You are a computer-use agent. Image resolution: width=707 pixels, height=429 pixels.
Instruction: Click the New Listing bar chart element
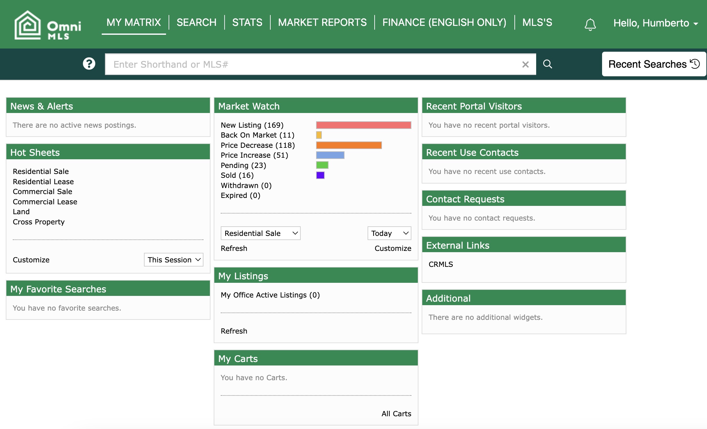362,124
